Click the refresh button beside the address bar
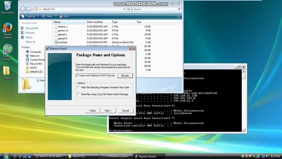This screenshot has height=159, width=282. pyautogui.click(x=128, y=9)
